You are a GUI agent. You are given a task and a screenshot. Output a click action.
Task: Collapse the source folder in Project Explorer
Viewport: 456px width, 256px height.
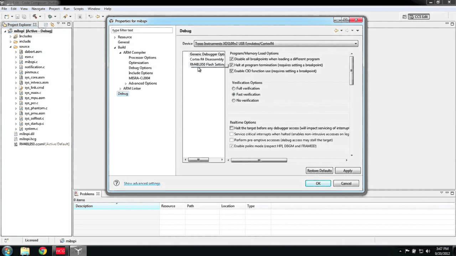coord(10,47)
